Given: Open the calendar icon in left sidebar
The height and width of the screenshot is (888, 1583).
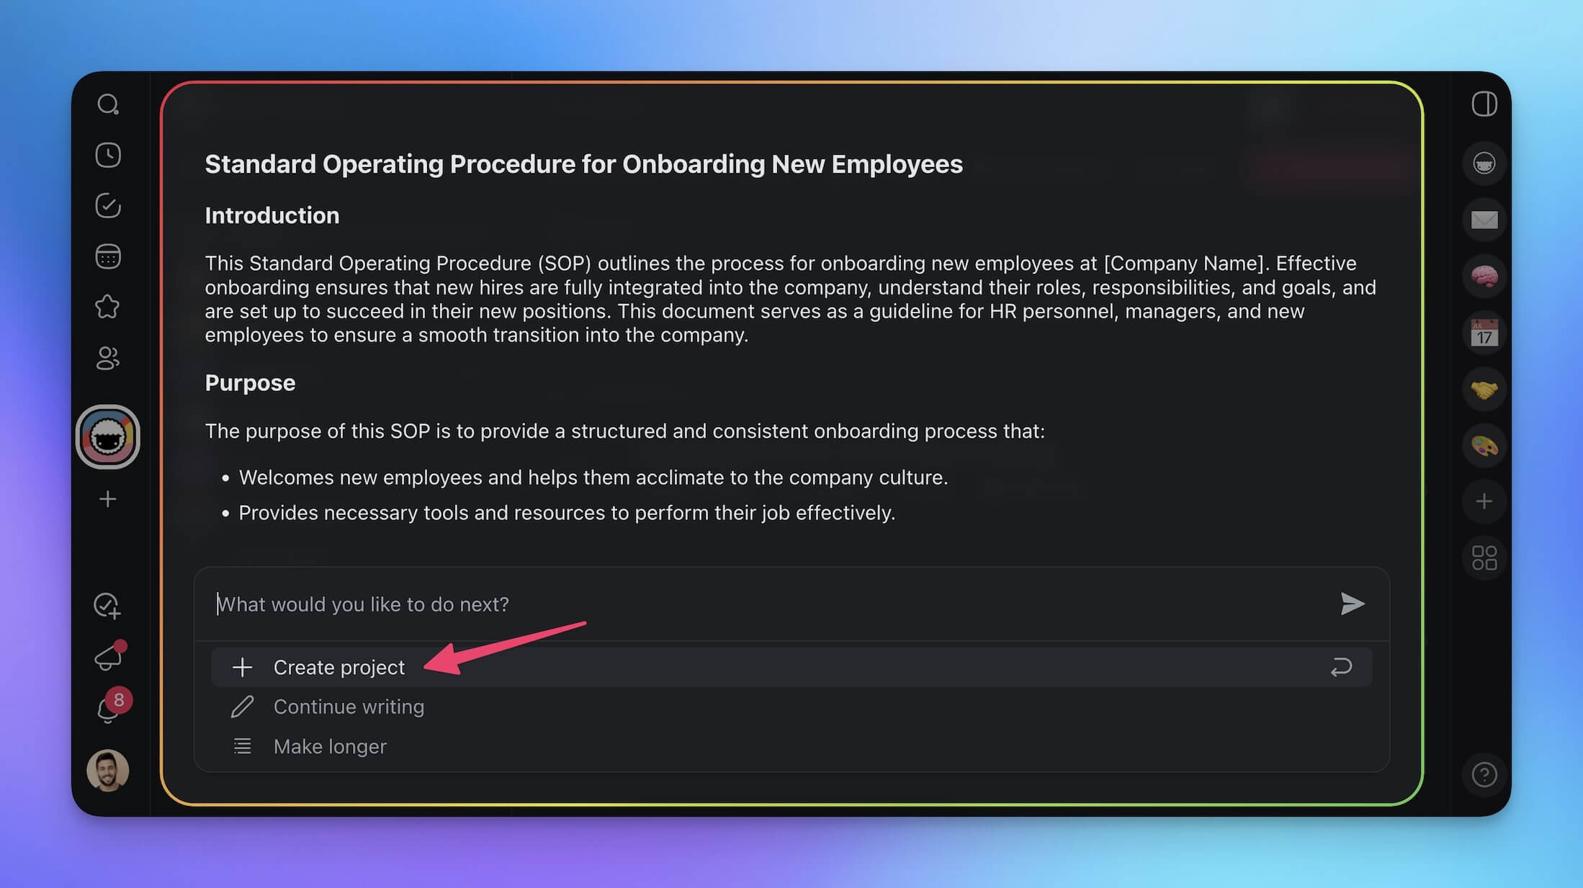Looking at the screenshot, I should (108, 256).
